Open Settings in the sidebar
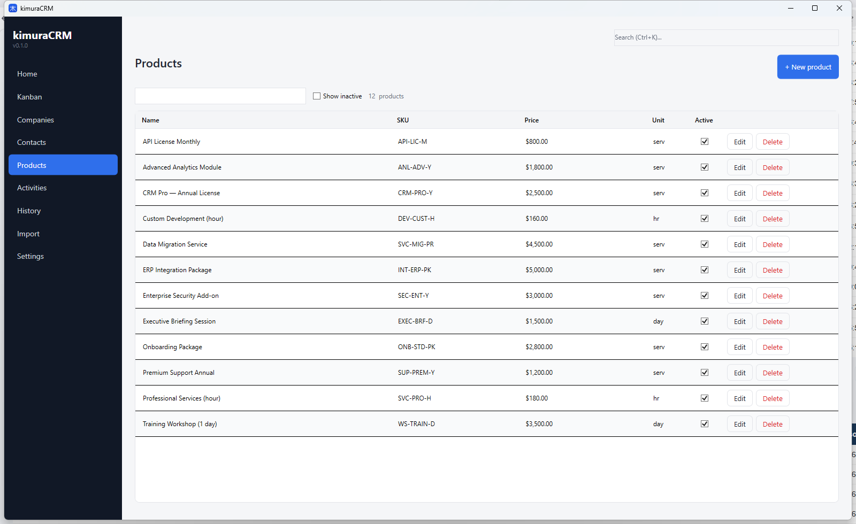856x524 pixels. click(x=30, y=256)
